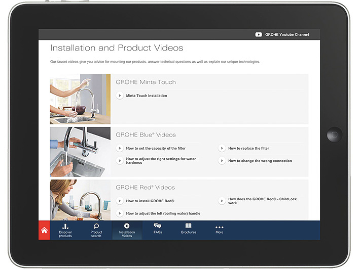
Task: Tap the red home icon
Action: point(44,230)
